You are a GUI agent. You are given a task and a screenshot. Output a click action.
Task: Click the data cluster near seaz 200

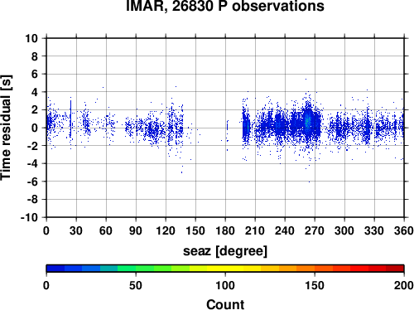point(246,127)
